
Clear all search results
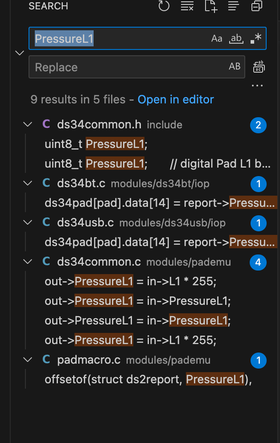coord(187,6)
